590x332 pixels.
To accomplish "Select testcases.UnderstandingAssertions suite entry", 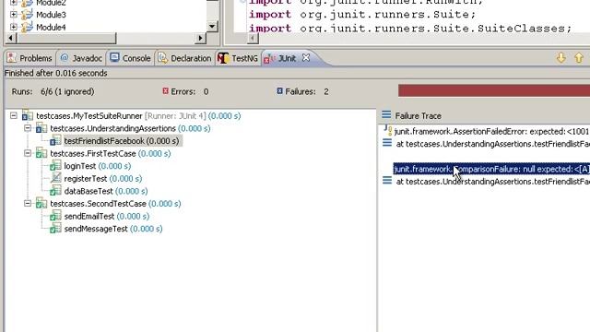I will click(130, 128).
